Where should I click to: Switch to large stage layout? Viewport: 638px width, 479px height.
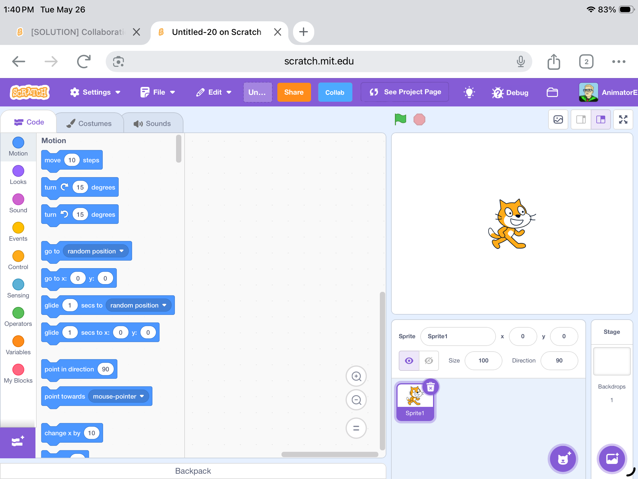[601, 119]
